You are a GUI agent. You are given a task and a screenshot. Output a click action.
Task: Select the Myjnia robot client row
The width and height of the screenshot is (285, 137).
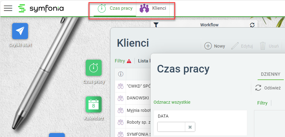pyautogui.click(x=133, y=110)
